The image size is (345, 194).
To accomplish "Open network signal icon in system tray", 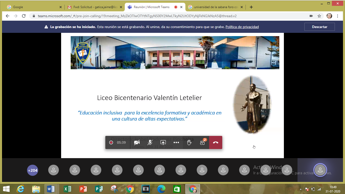I will (319, 189).
